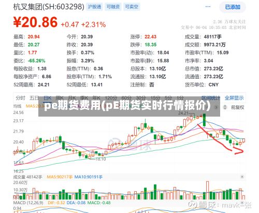Toggle the 已添加 watchlist button

[233, 7]
